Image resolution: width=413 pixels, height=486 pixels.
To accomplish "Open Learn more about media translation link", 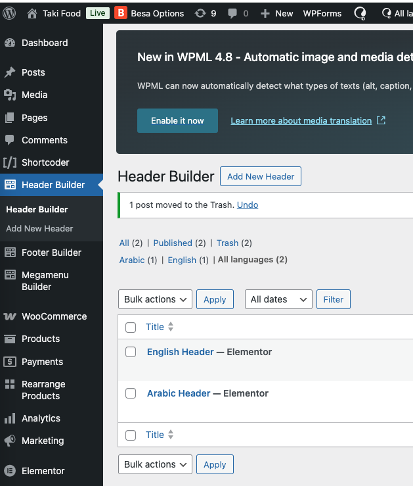I will click(x=301, y=120).
